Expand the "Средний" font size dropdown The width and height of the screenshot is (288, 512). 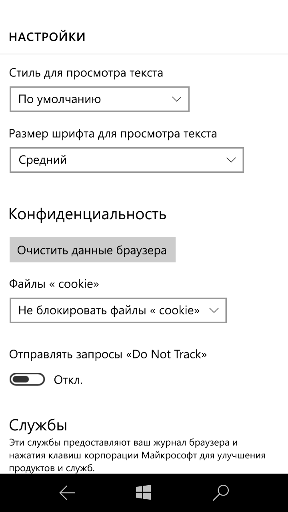126,160
